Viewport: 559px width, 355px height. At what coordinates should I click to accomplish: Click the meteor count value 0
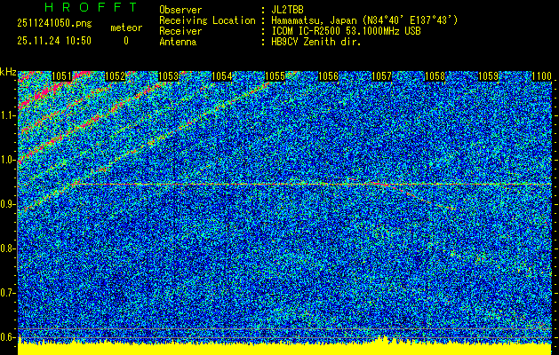coord(125,40)
